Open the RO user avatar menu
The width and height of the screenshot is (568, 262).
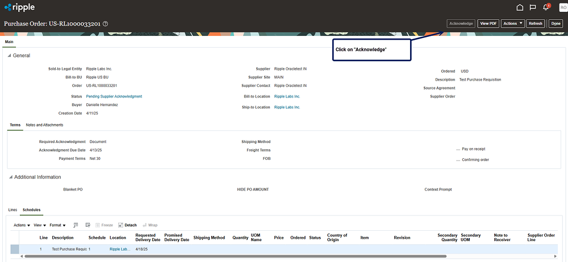[x=562, y=7]
